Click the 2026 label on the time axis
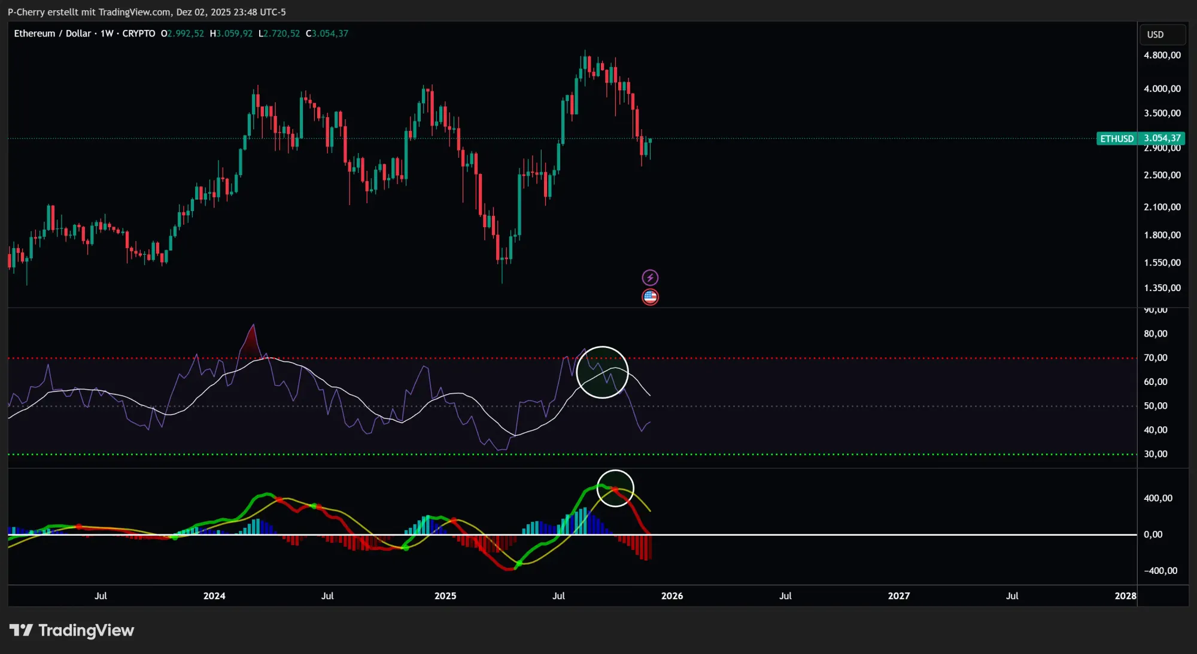The width and height of the screenshot is (1197, 654). point(673,596)
